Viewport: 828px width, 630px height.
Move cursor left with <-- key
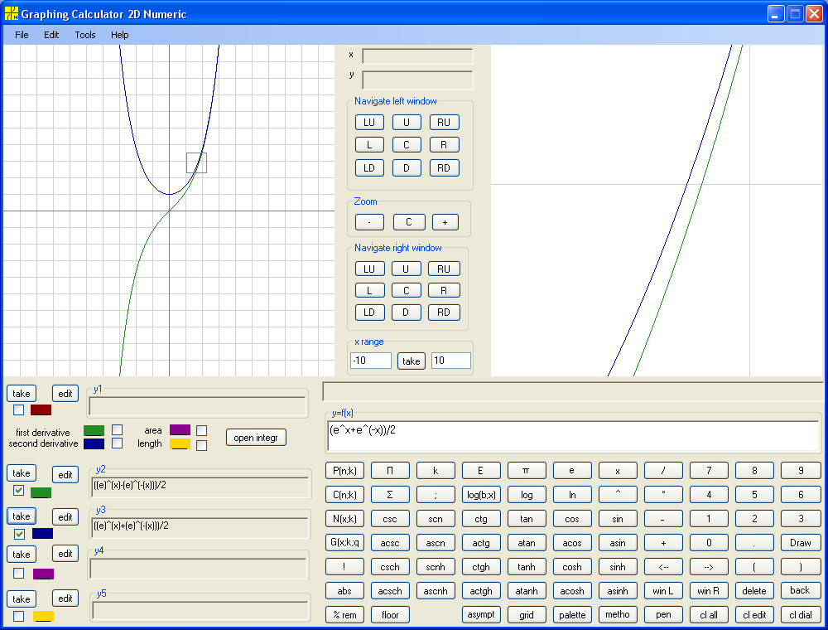[663, 567]
